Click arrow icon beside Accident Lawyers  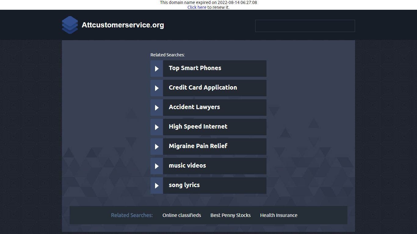(x=157, y=108)
